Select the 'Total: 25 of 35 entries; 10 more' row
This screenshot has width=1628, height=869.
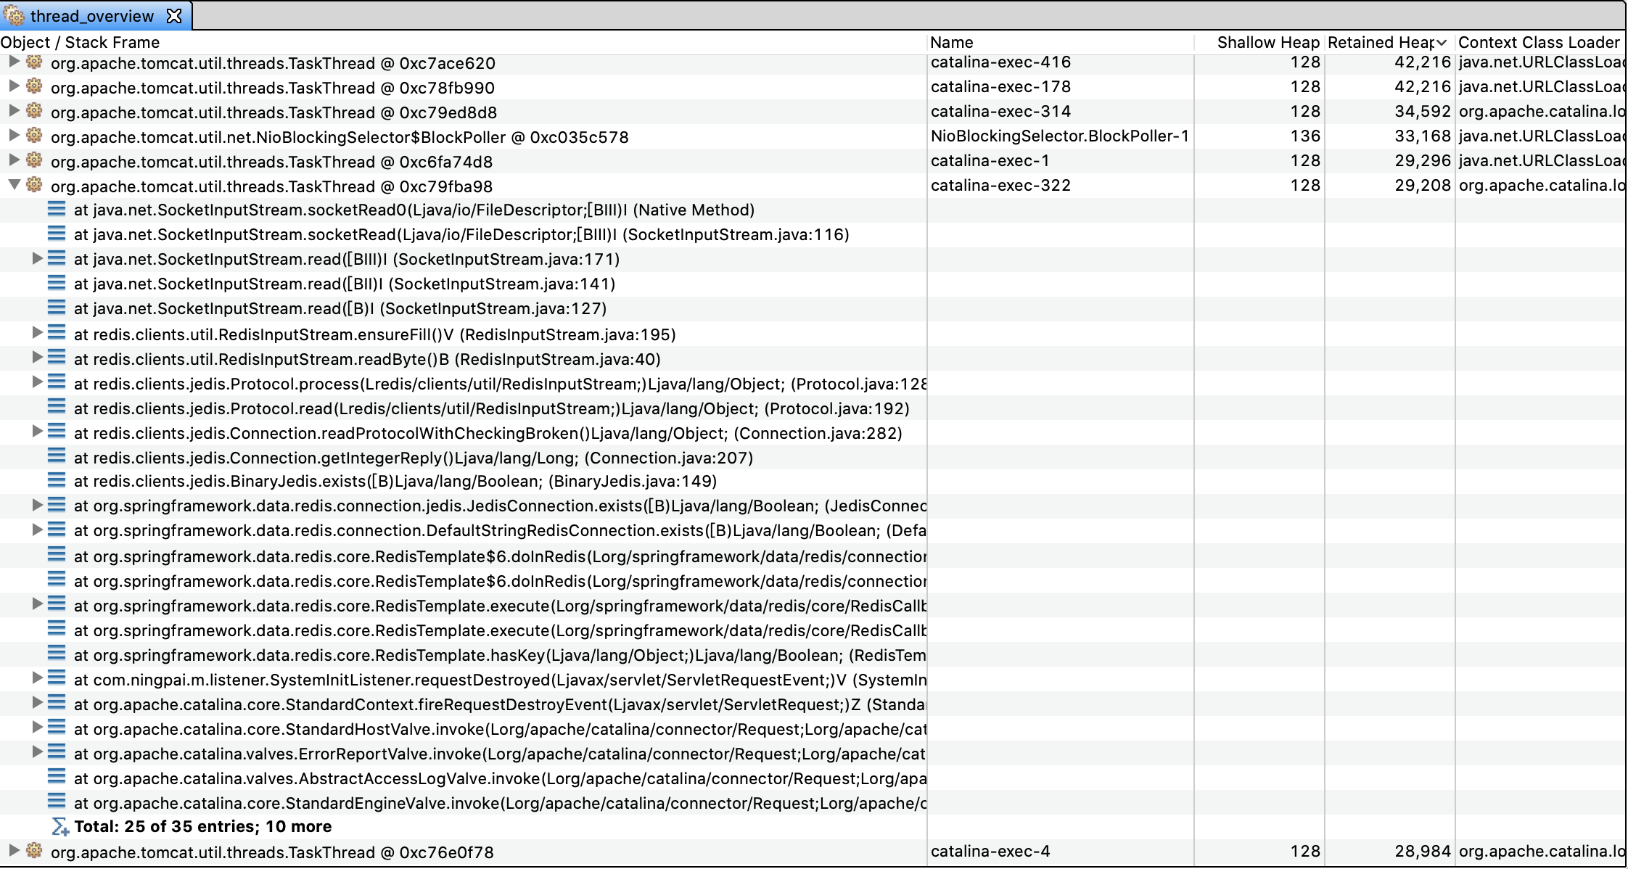tap(203, 827)
